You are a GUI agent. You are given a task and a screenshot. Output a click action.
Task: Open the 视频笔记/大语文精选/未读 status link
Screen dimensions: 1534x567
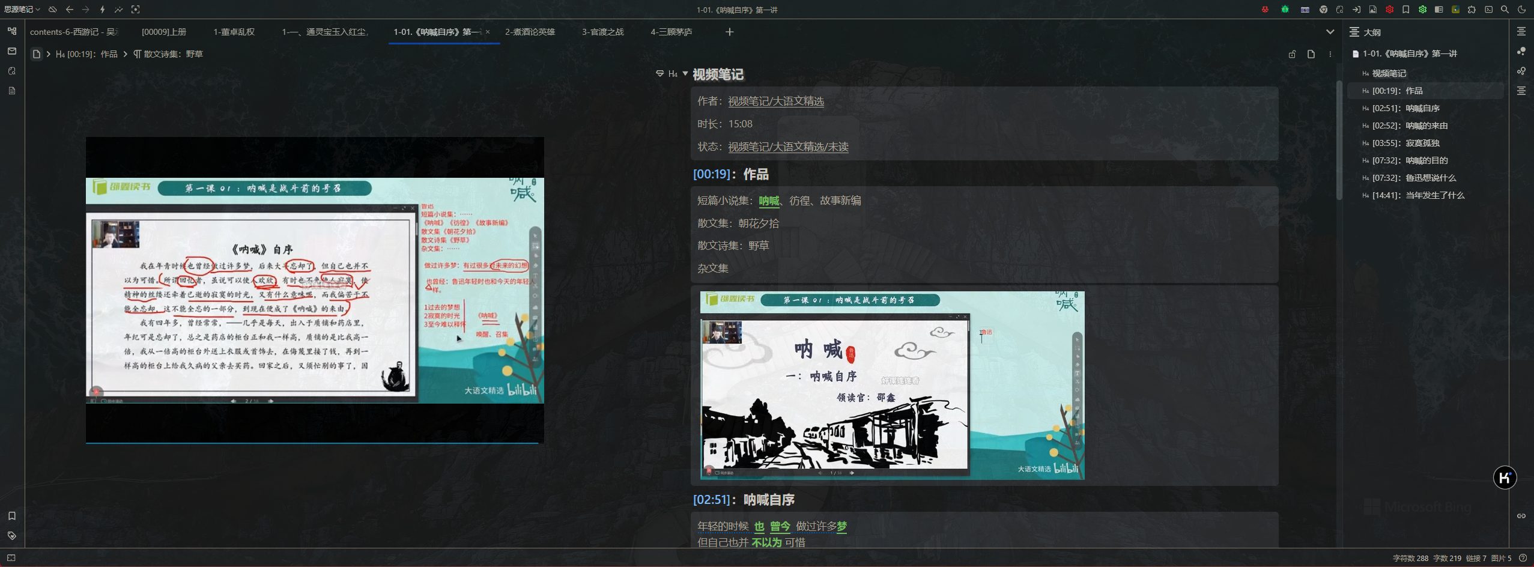(x=788, y=147)
